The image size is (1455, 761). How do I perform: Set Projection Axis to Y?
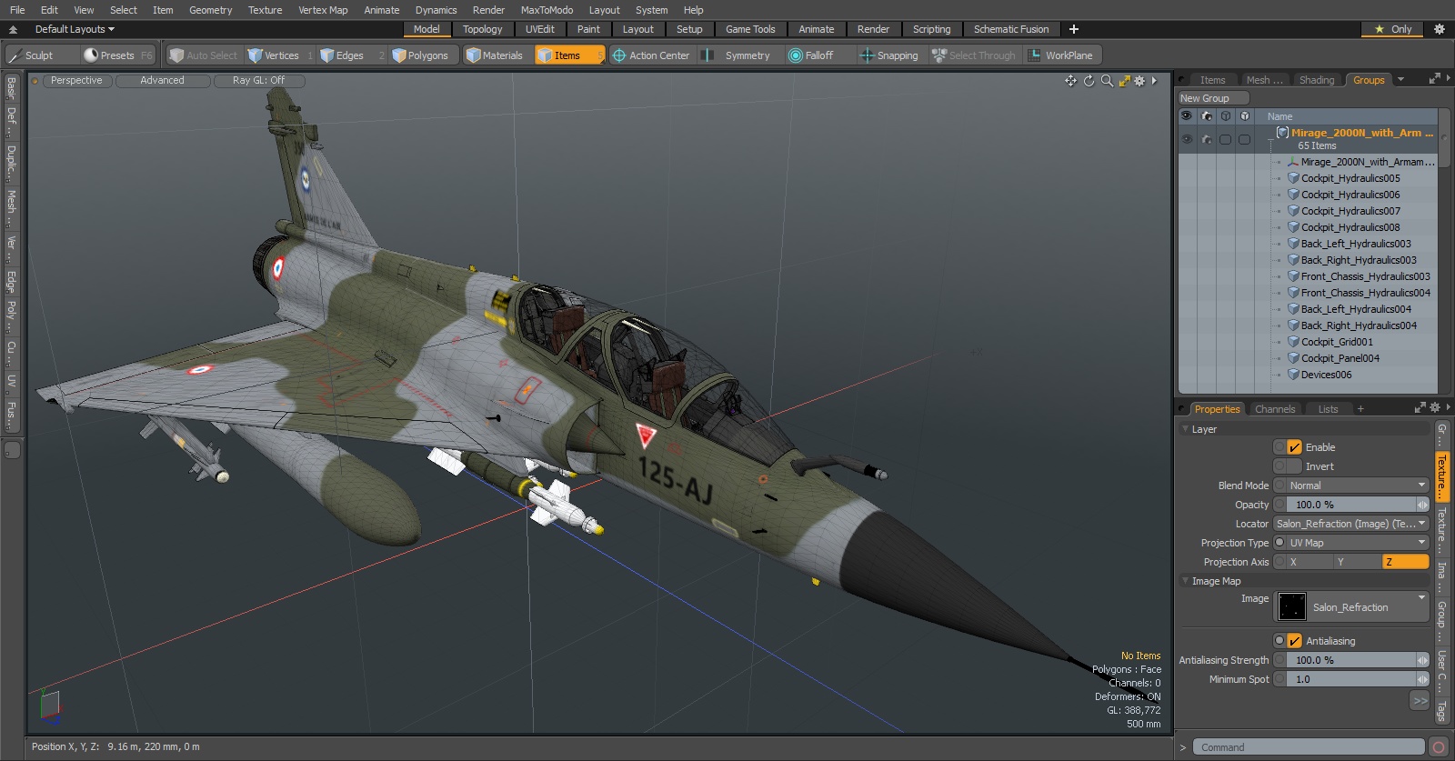pos(1358,562)
